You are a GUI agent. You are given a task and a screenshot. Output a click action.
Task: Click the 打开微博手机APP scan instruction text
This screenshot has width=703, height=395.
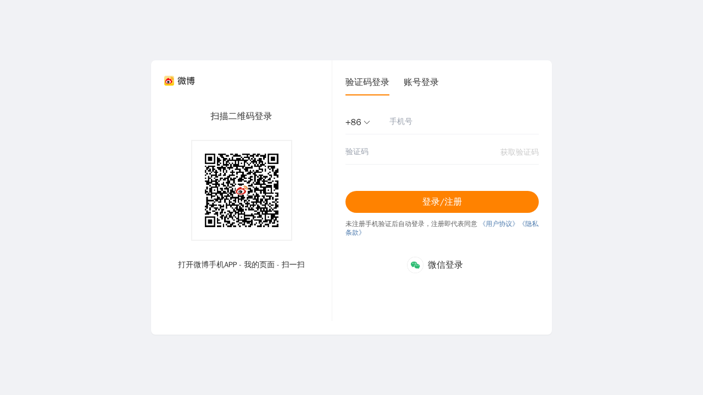point(241,264)
